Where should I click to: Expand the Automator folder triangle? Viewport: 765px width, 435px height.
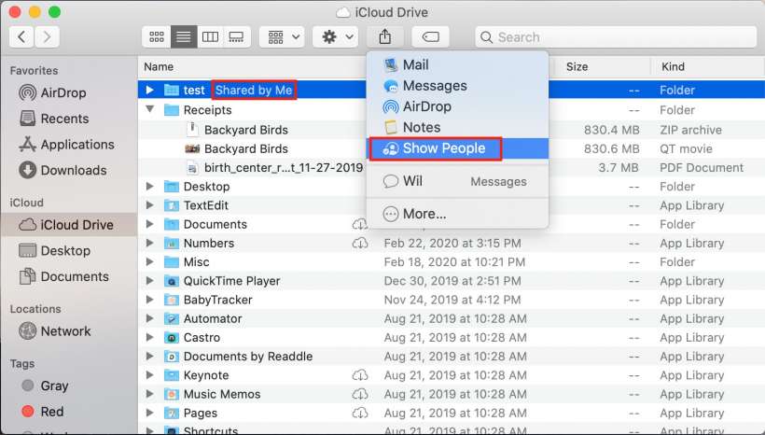150,318
